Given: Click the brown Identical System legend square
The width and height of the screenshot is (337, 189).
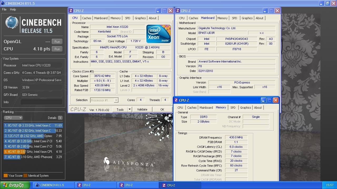Looking at the screenshot, I should click(25, 176).
